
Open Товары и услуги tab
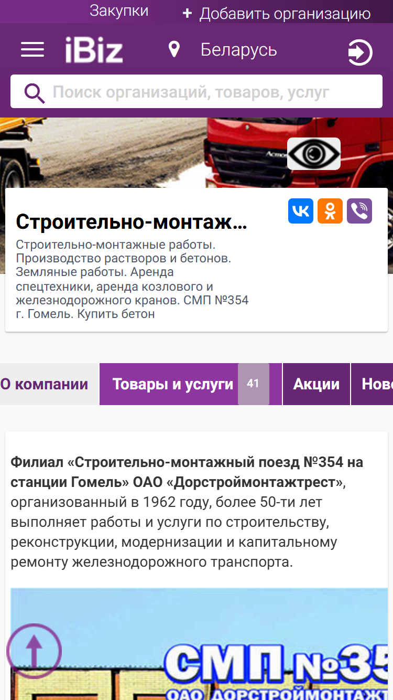coord(191,384)
